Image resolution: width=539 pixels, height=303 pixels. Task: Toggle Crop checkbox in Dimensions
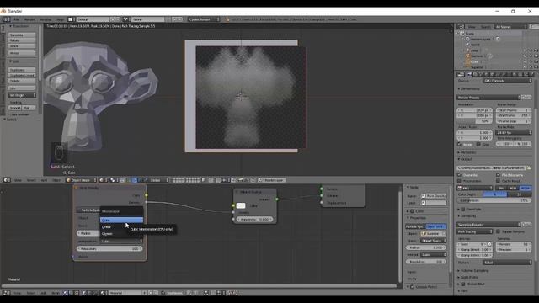pyautogui.click(x=478, y=144)
